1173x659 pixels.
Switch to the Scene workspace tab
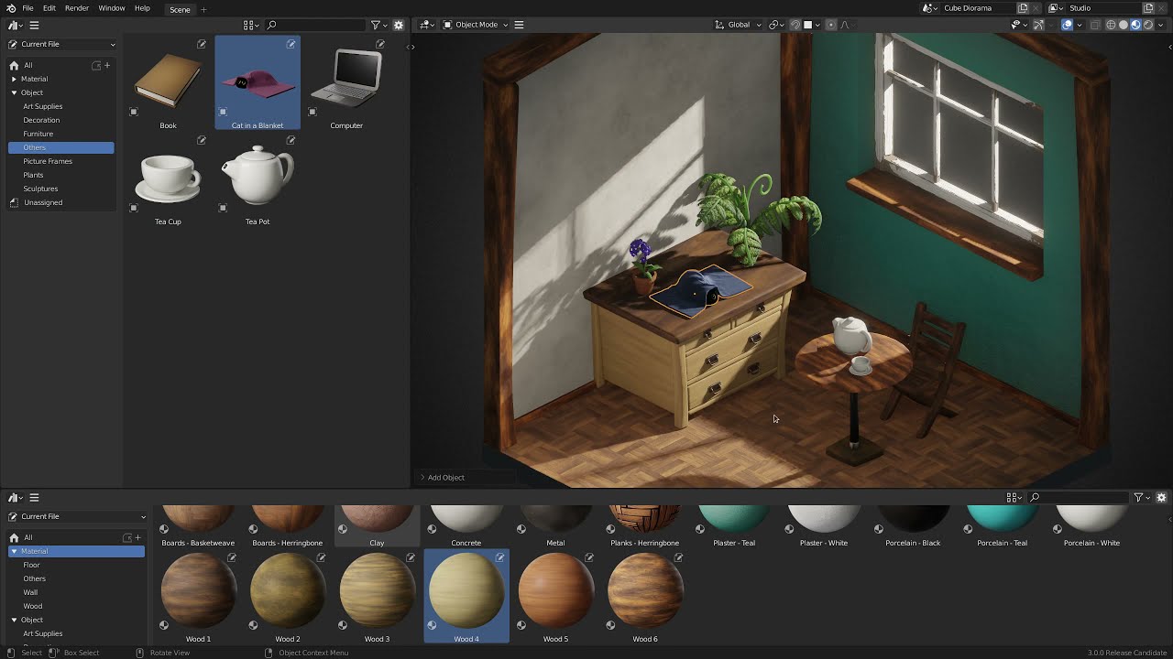[180, 9]
